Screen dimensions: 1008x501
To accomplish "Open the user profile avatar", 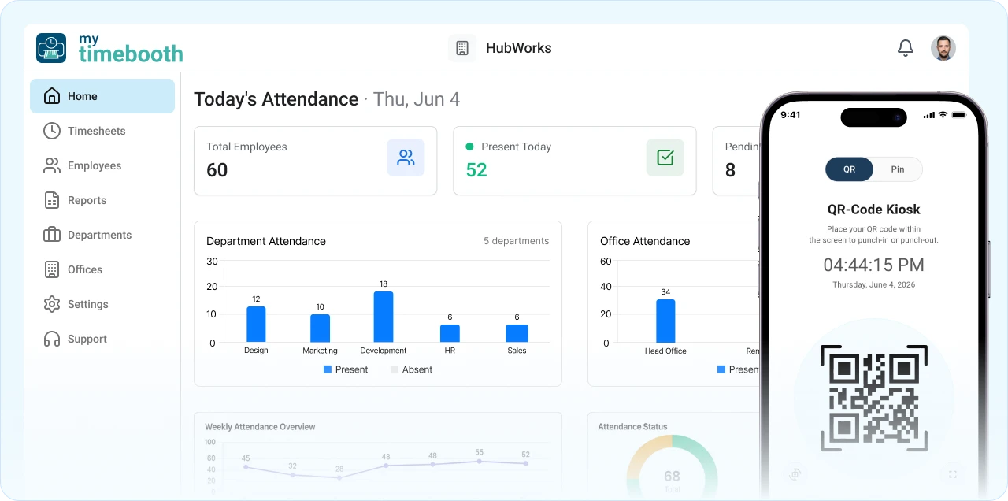I will click(943, 48).
